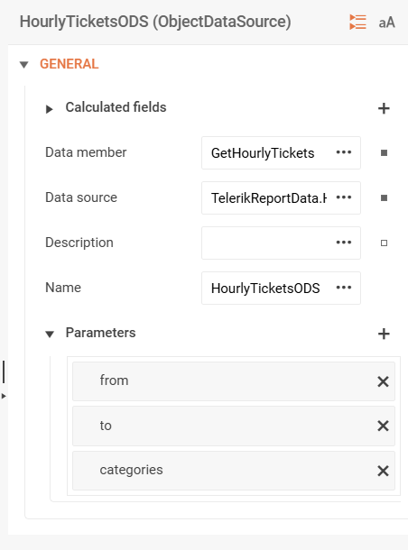Open Description ellipsis editor
This screenshot has width=408, height=550.
click(344, 243)
